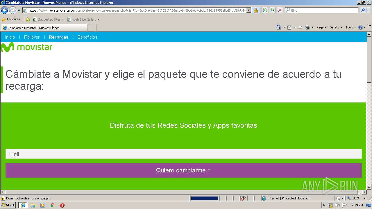The height and width of the screenshot is (209, 372).
Task: Click the horizontal scrollbar left arrow
Action: (3, 192)
